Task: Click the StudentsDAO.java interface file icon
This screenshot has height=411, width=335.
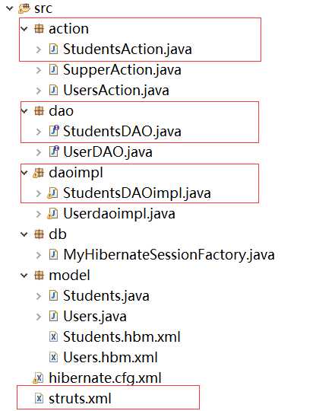Action: click(54, 131)
